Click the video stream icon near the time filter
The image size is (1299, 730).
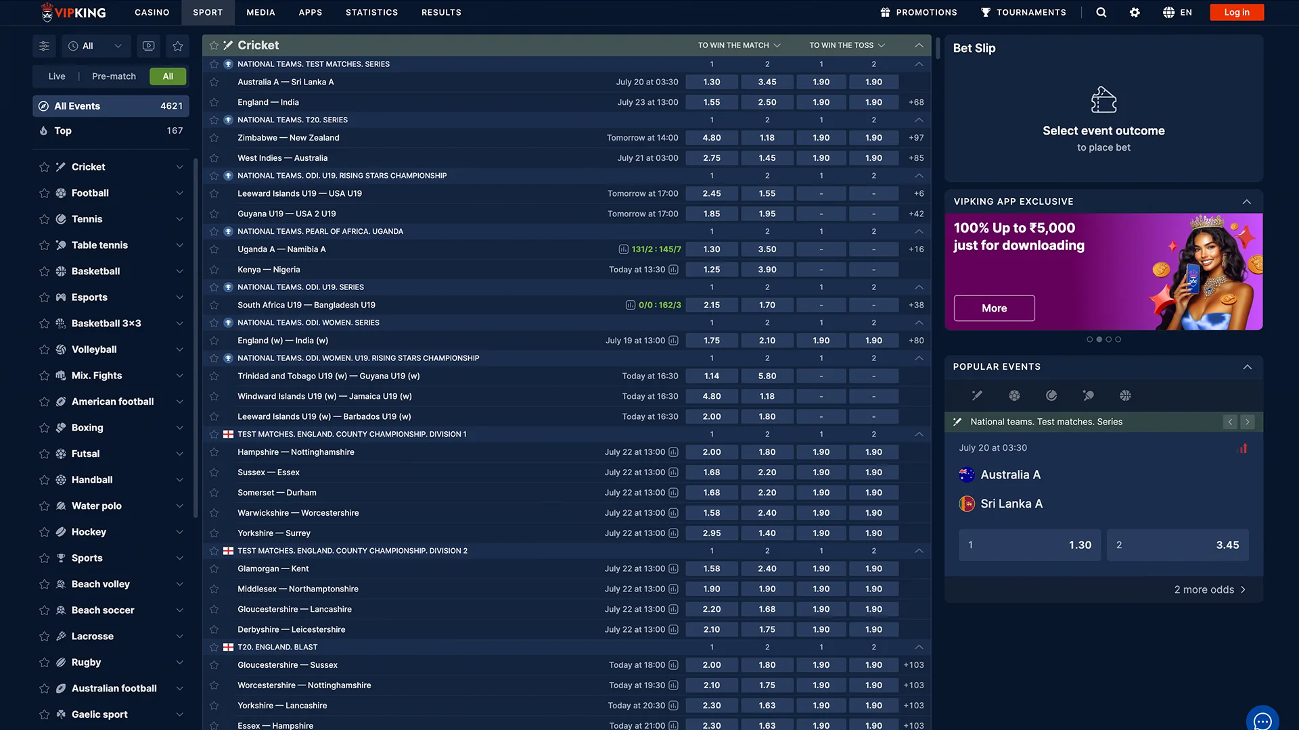[x=148, y=45]
